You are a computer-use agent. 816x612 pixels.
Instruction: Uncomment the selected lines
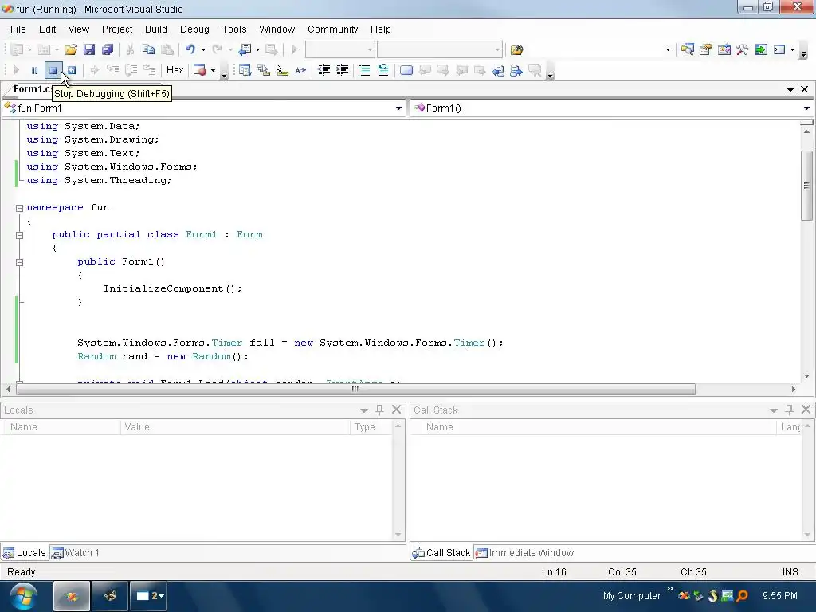coord(383,70)
